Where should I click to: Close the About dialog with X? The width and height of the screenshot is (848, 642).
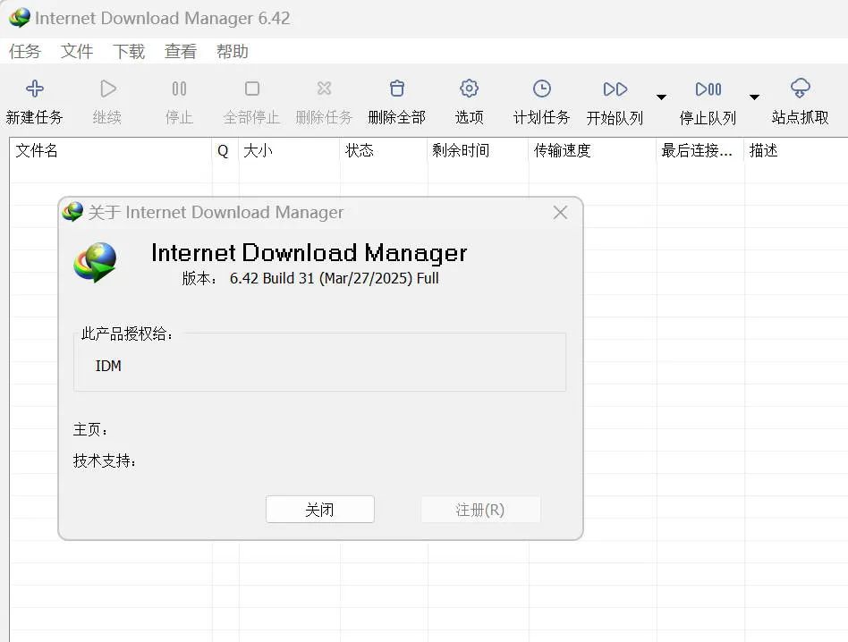pyautogui.click(x=560, y=213)
